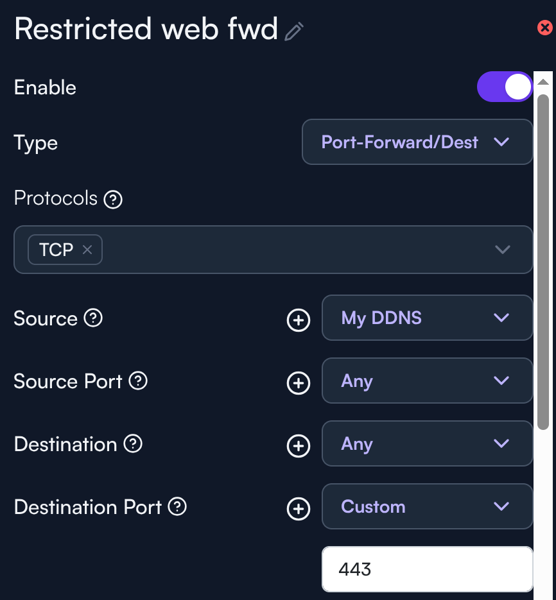556x600 pixels.
Task: Open the Source Port Any dropdown
Action: (427, 381)
